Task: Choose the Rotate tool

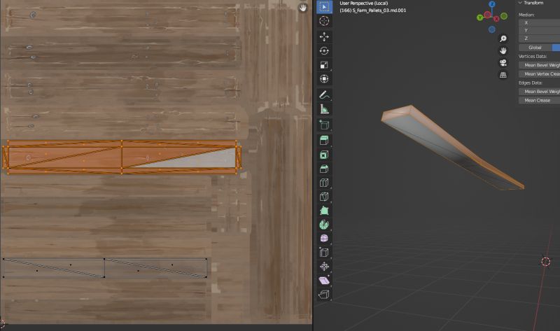Action: click(324, 50)
